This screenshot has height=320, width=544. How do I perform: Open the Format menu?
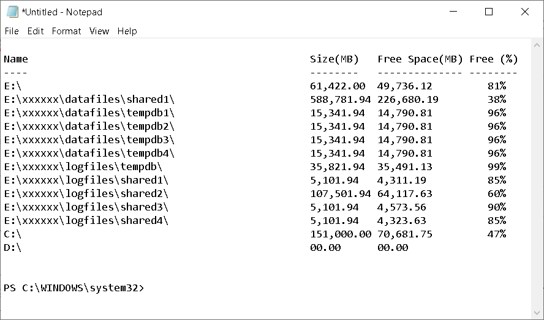click(x=66, y=31)
